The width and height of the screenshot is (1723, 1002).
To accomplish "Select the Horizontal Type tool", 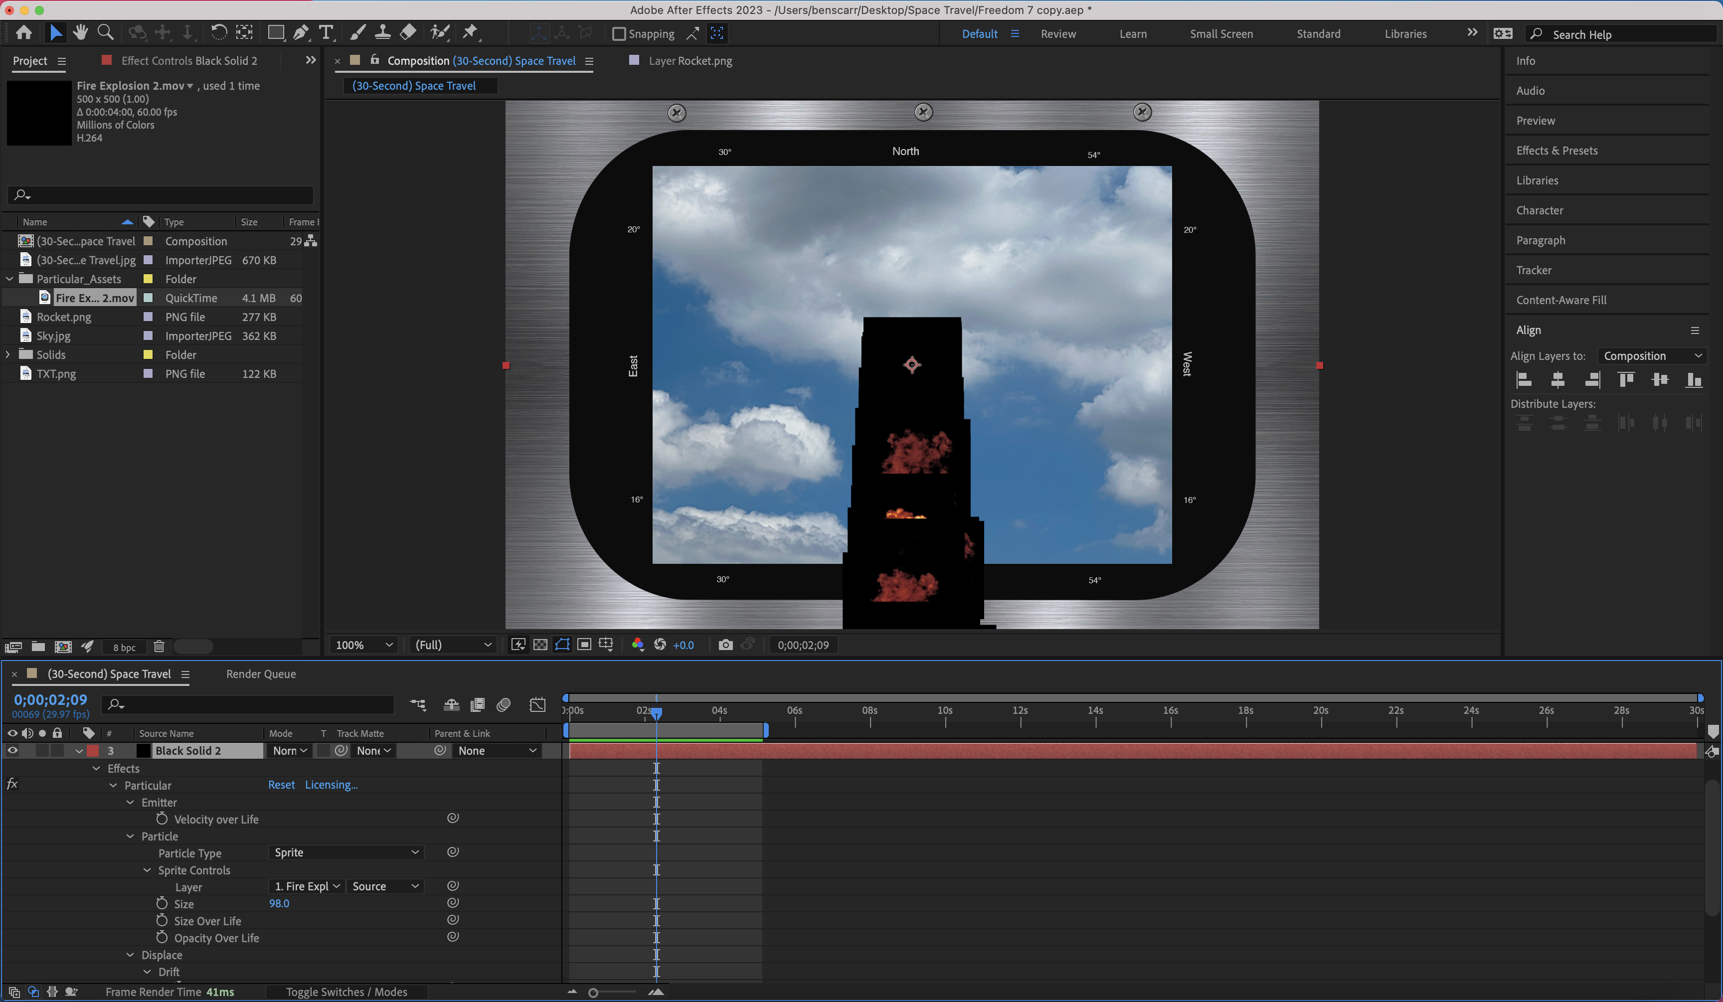I will click(326, 32).
